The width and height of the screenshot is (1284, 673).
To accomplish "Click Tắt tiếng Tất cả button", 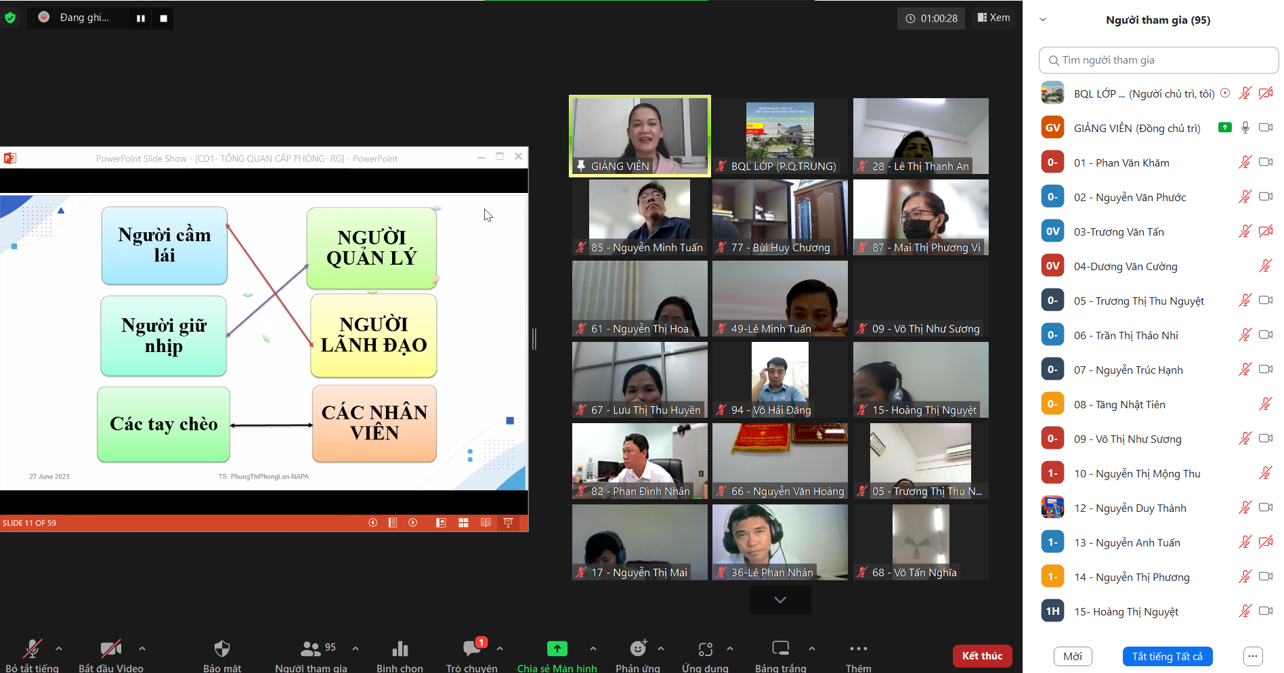I will point(1167,656).
